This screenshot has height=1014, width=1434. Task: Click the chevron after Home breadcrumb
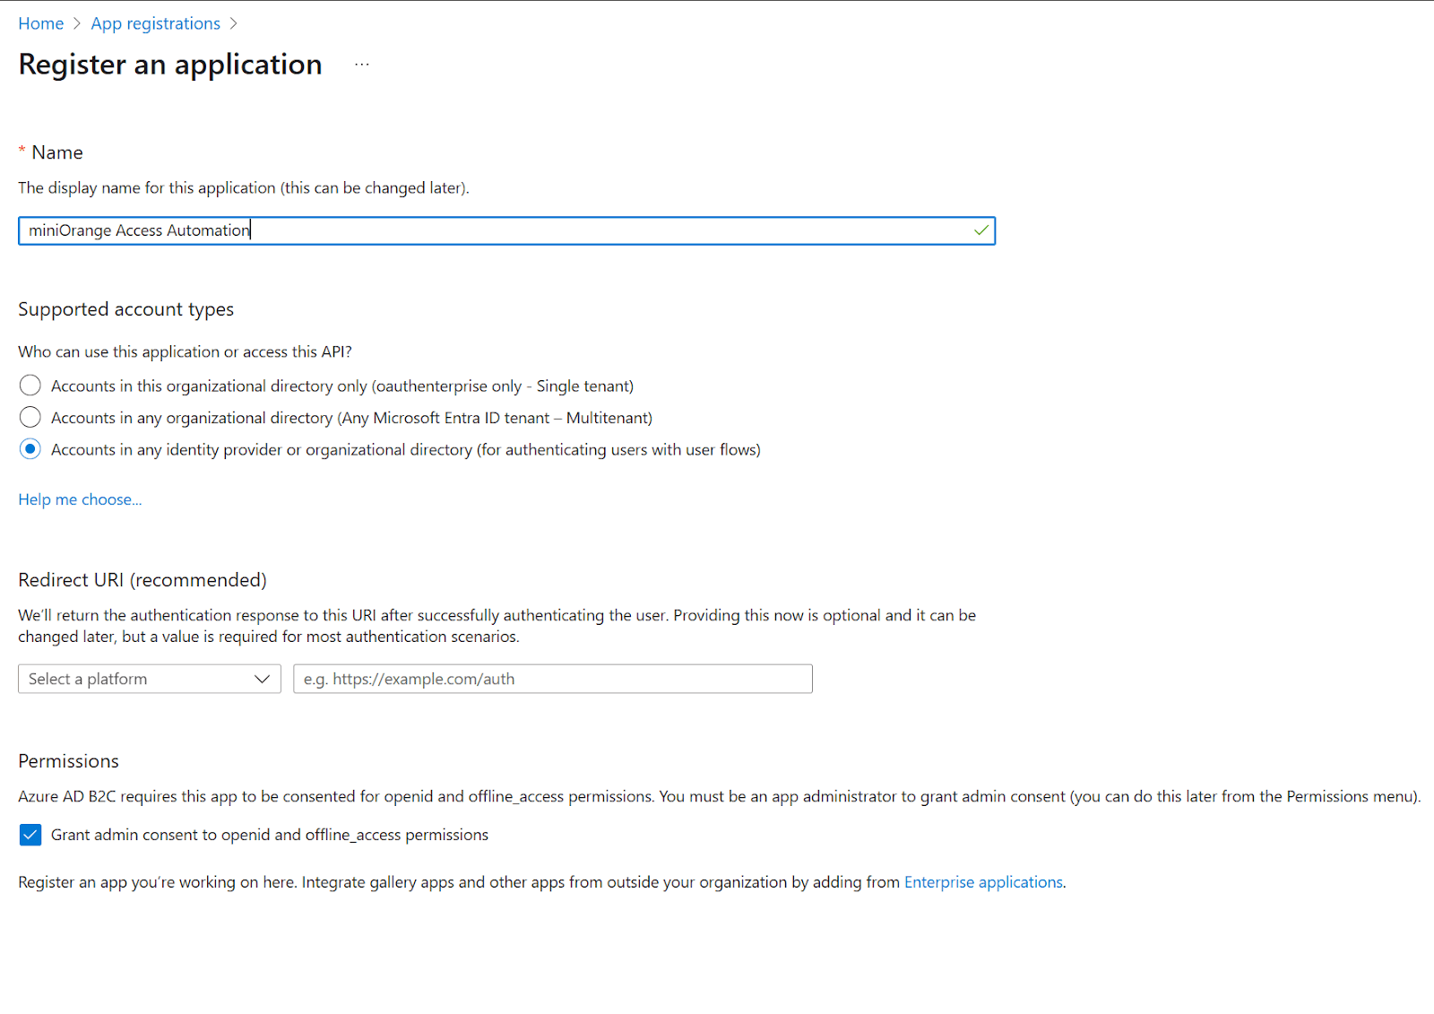77,23
